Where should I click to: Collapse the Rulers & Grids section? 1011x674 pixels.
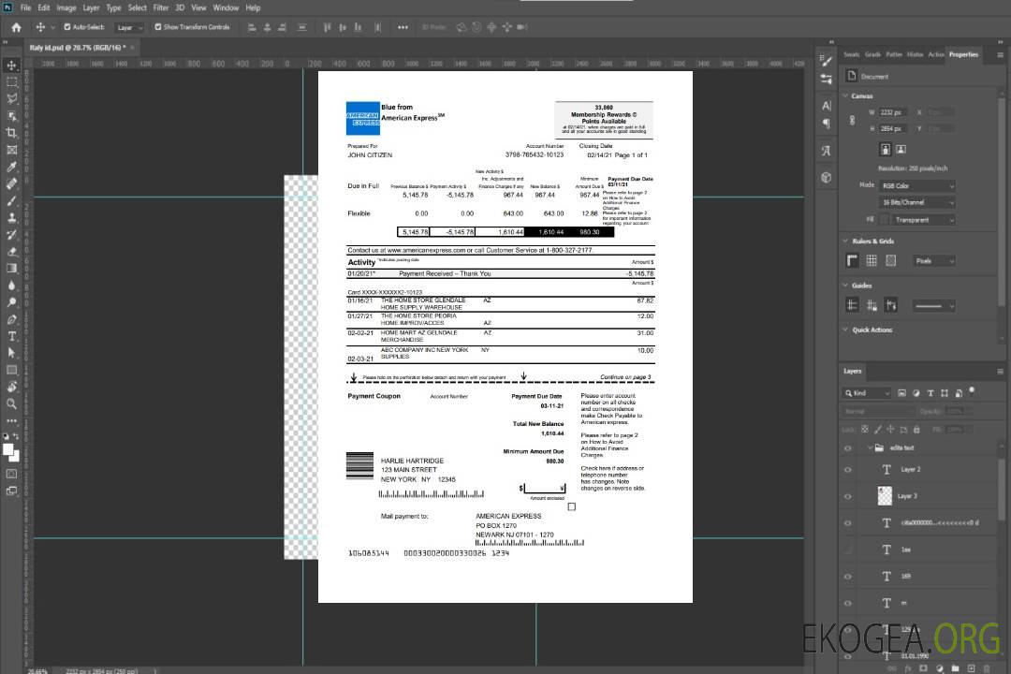[845, 242]
